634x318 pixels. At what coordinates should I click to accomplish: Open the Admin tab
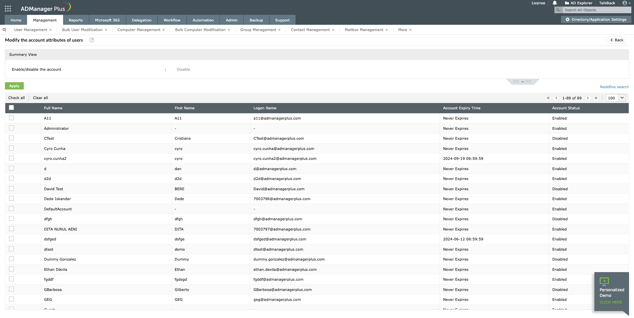point(232,20)
